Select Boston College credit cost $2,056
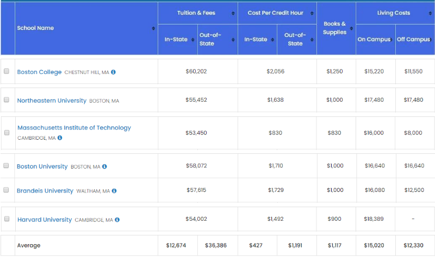The image size is (435, 261). pyautogui.click(x=276, y=72)
